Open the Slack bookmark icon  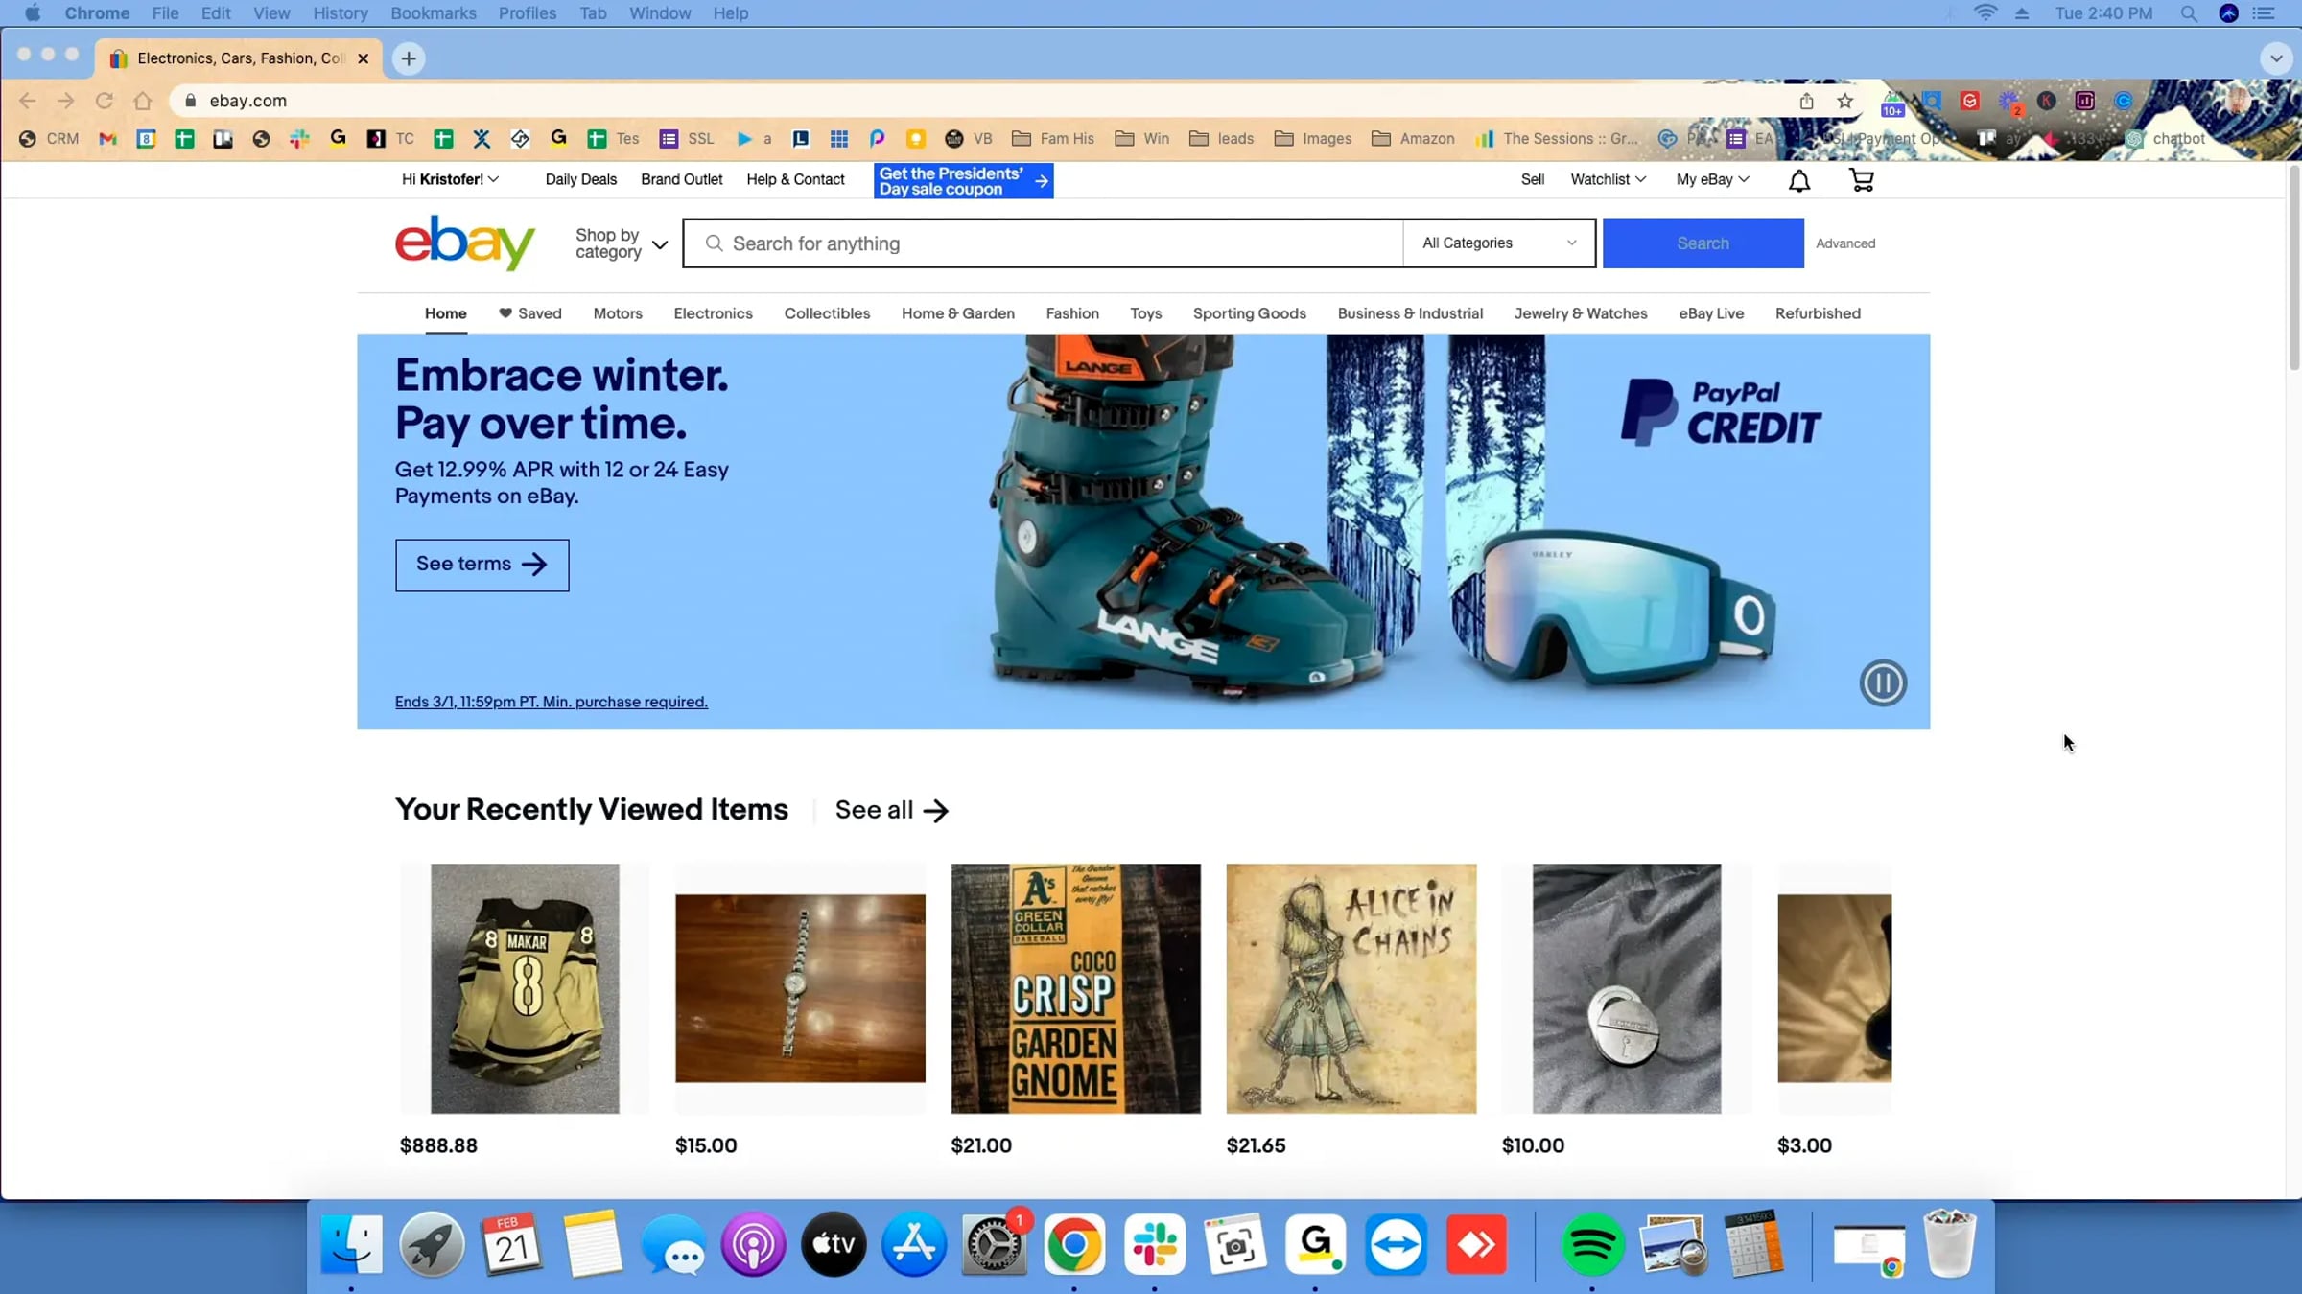[x=299, y=139]
